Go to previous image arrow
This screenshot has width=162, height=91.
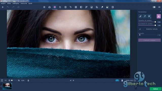(70, 80)
